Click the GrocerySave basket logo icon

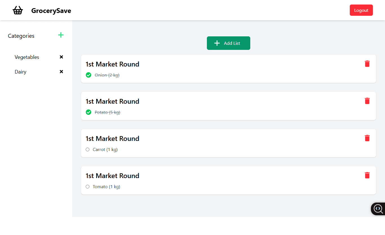[18, 10]
